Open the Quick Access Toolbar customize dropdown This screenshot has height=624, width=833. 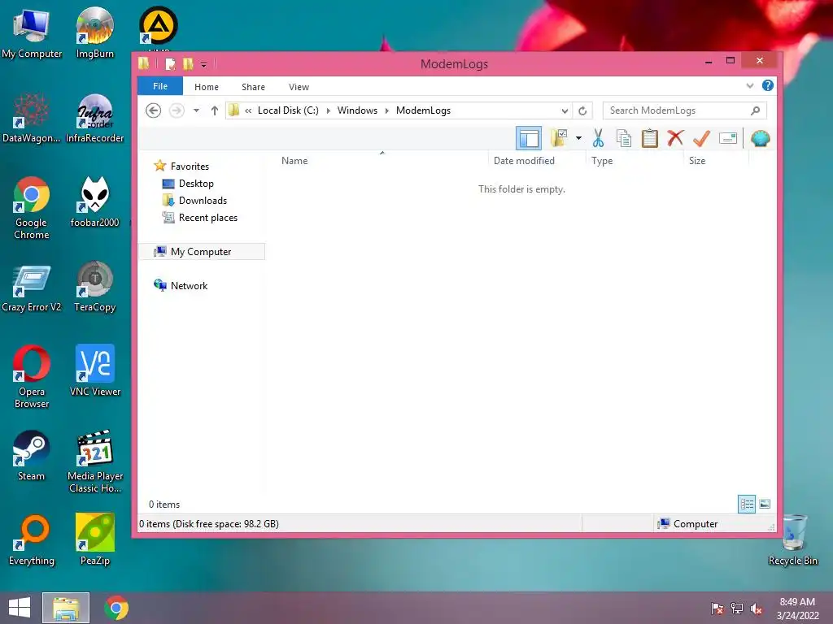203,65
